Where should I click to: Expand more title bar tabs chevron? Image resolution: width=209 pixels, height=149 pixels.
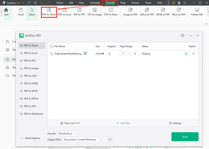(x=169, y=3)
